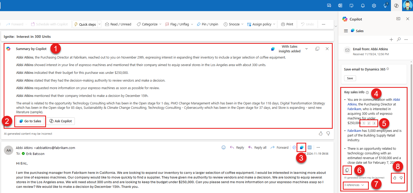Open OneNote feed icon in header
Image resolution: width=413 pixels, height=193 pixels.
[340, 5]
